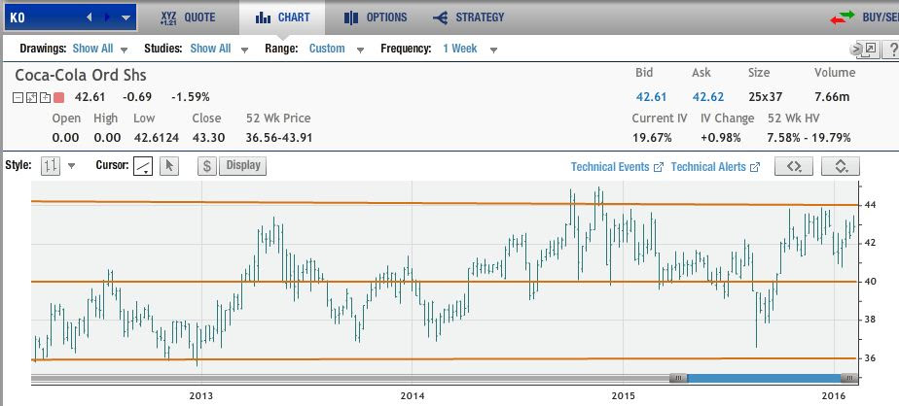Viewport: 899px width, 406px height.
Task: Click the Display button
Action: coord(243,166)
